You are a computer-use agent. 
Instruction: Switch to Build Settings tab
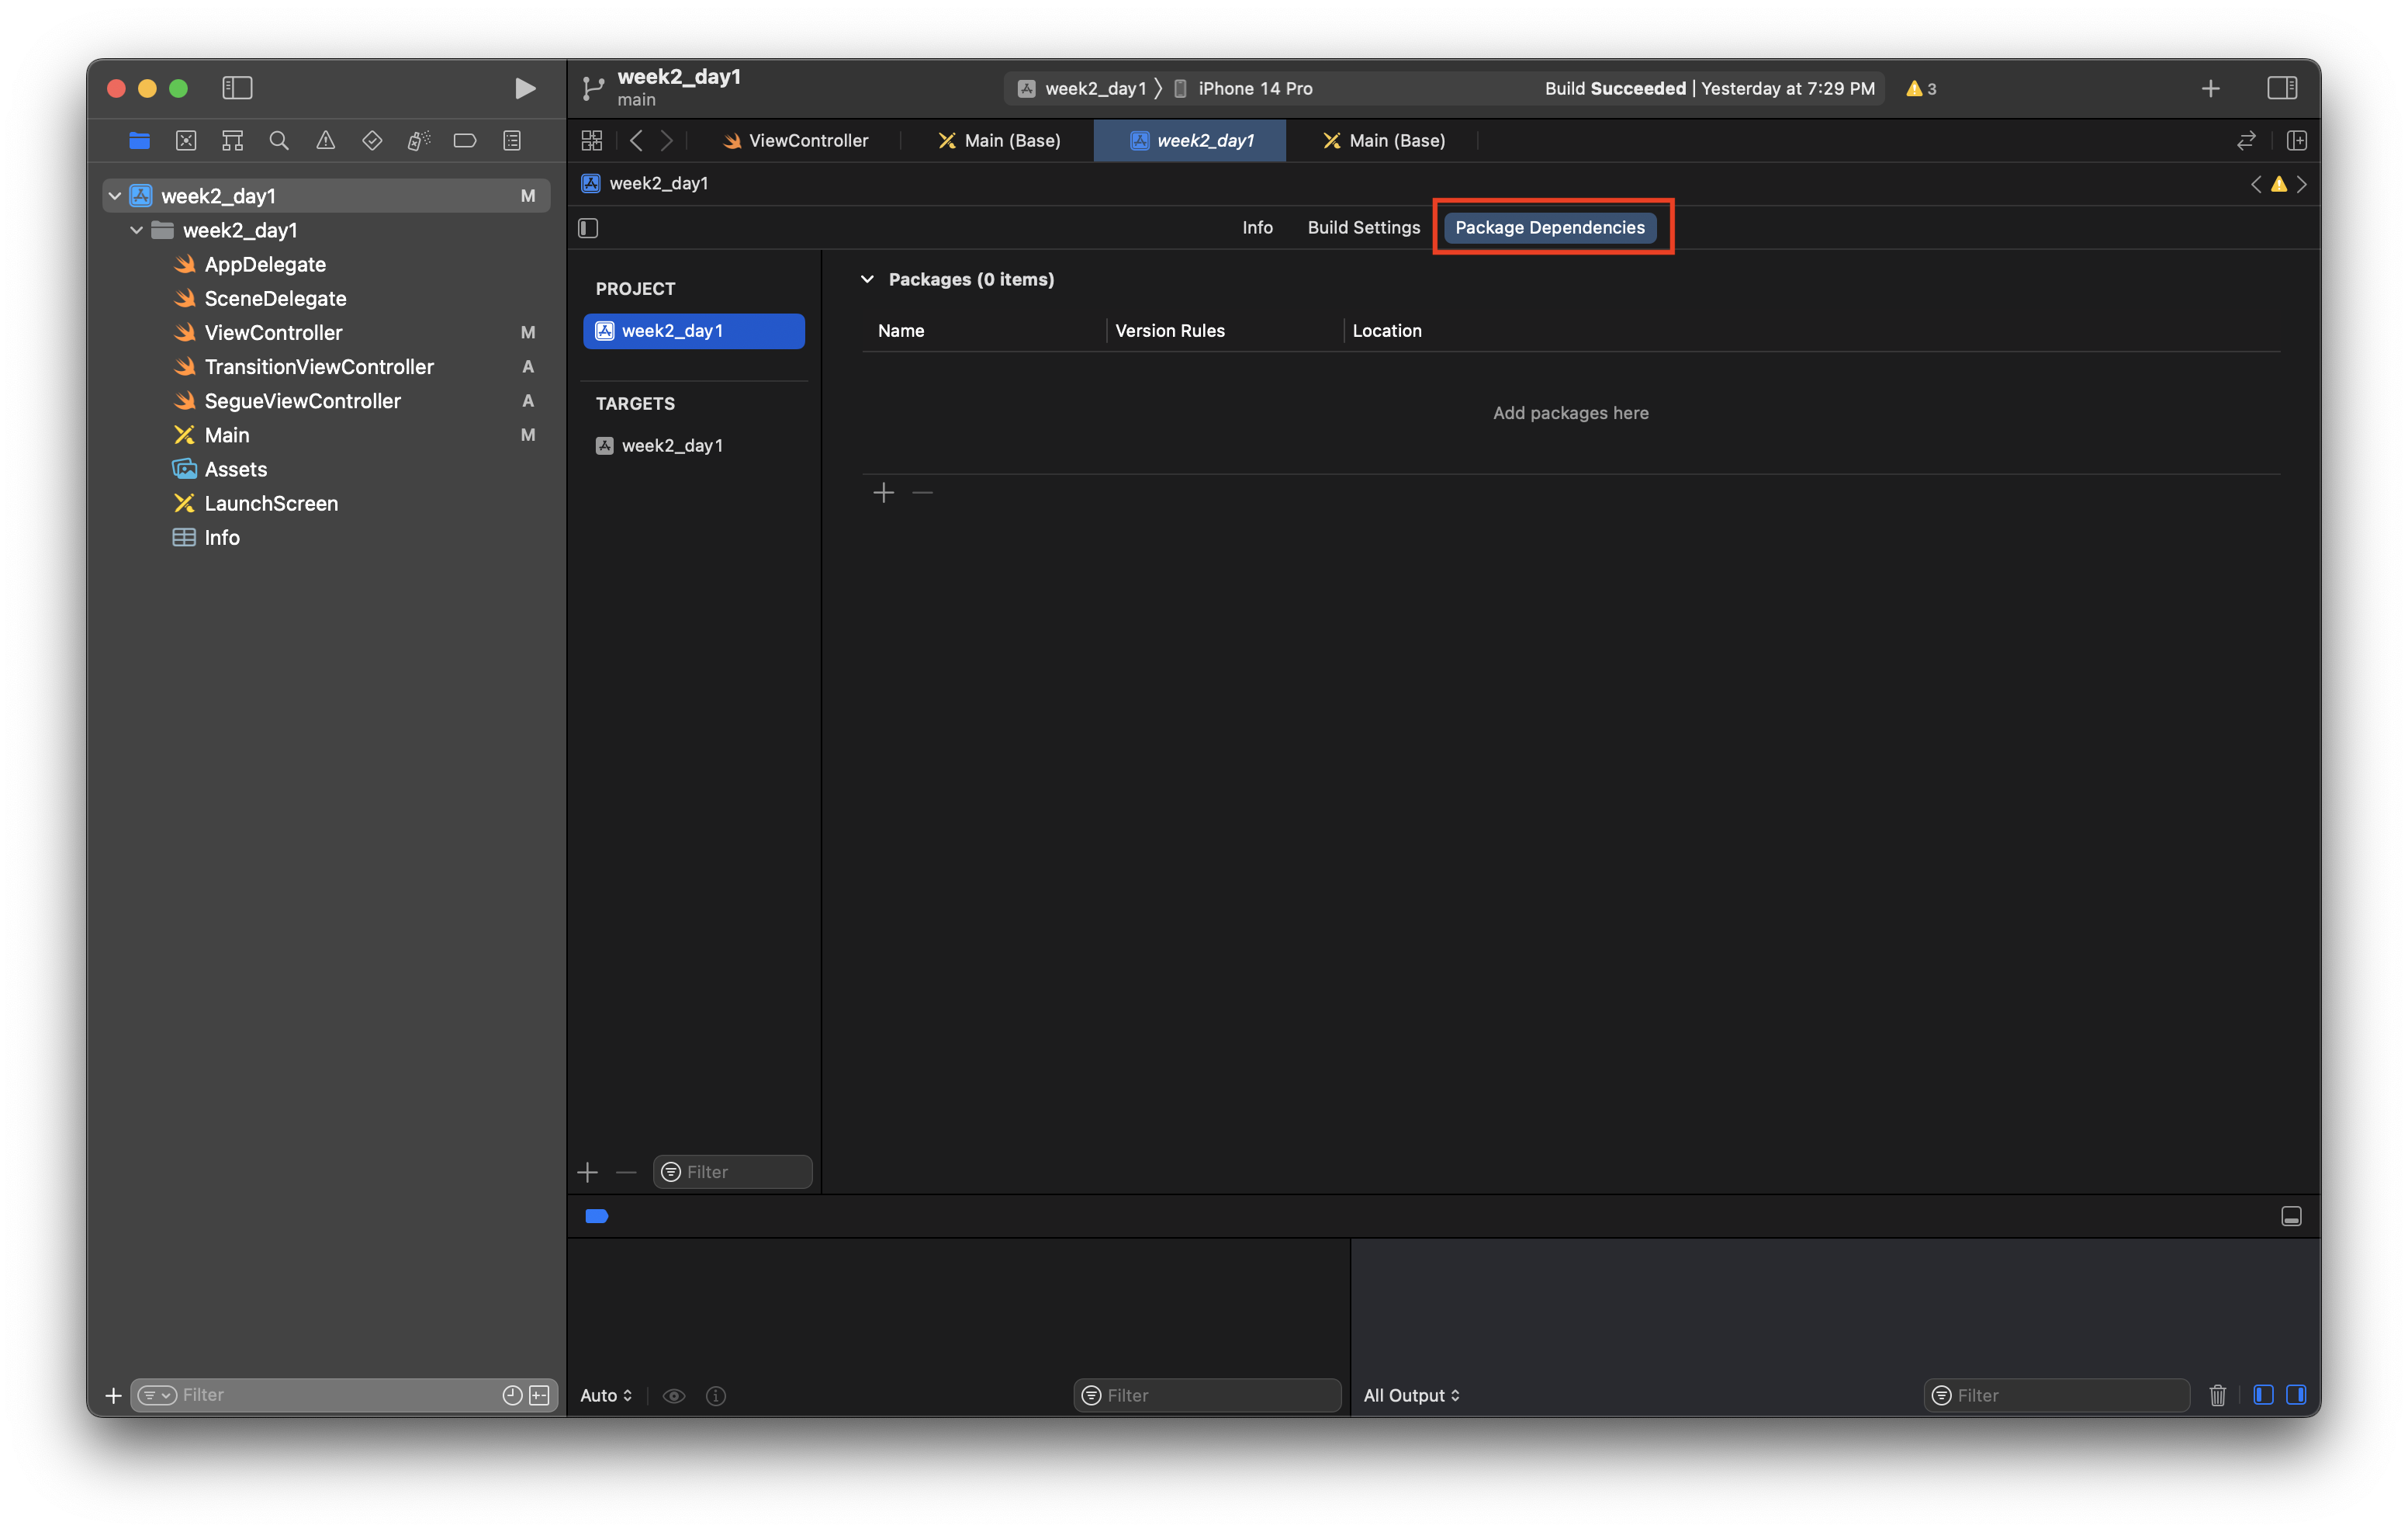point(1363,227)
